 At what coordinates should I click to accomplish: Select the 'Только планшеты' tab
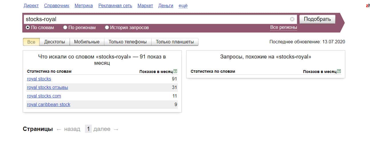[175, 42]
